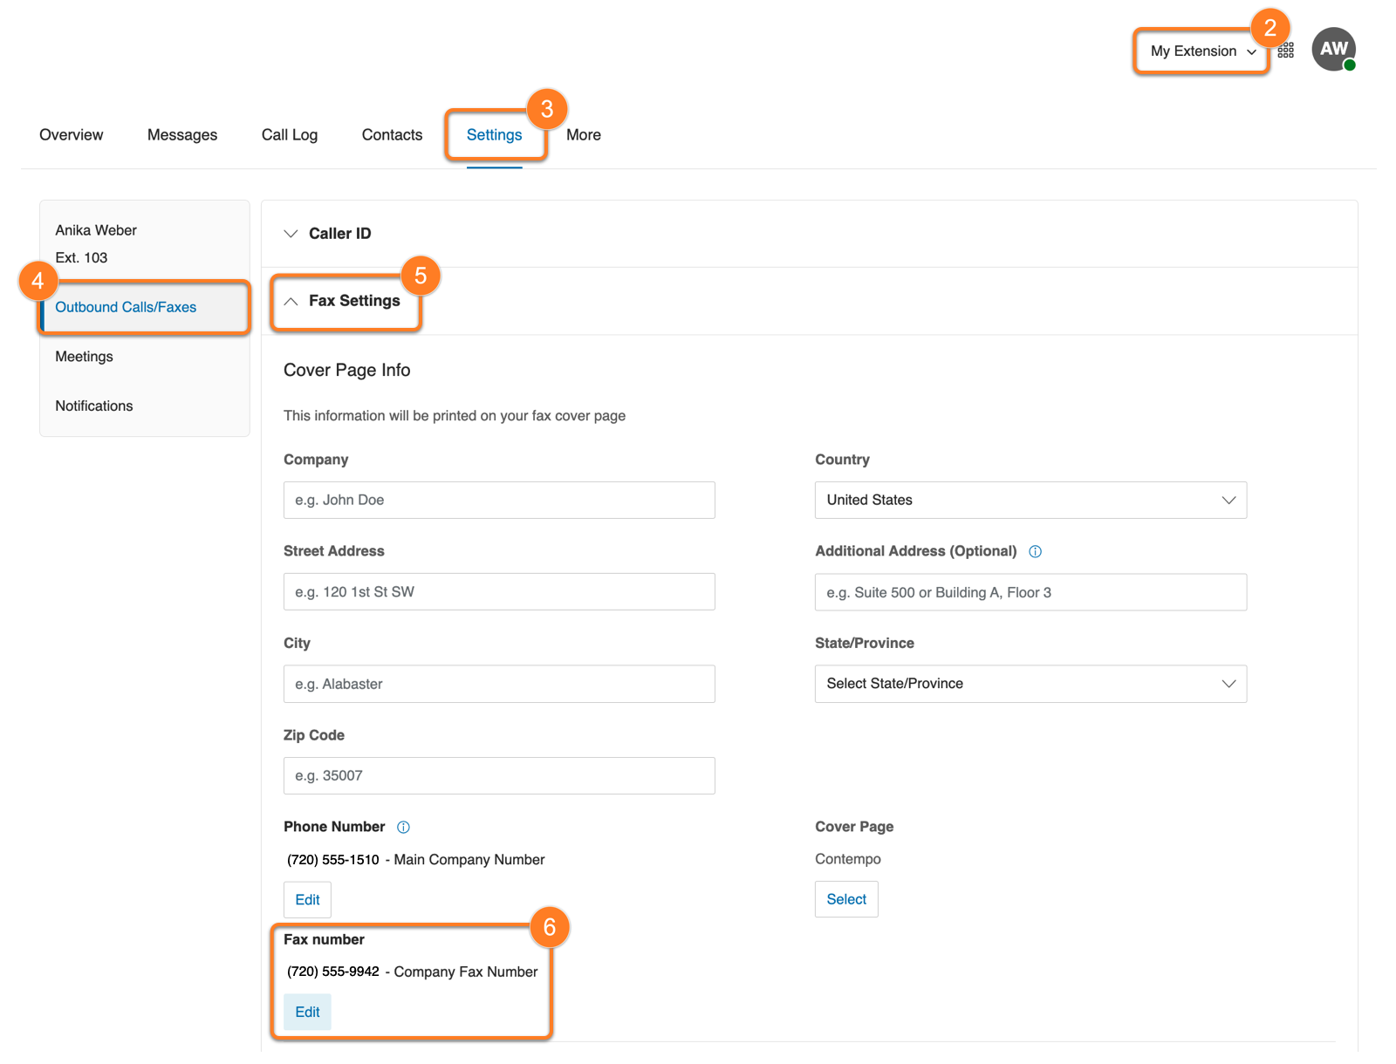The width and height of the screenshot is (1396, 1064).
Task: Open the apps grid icon
Action: [x=1286, y=51]
